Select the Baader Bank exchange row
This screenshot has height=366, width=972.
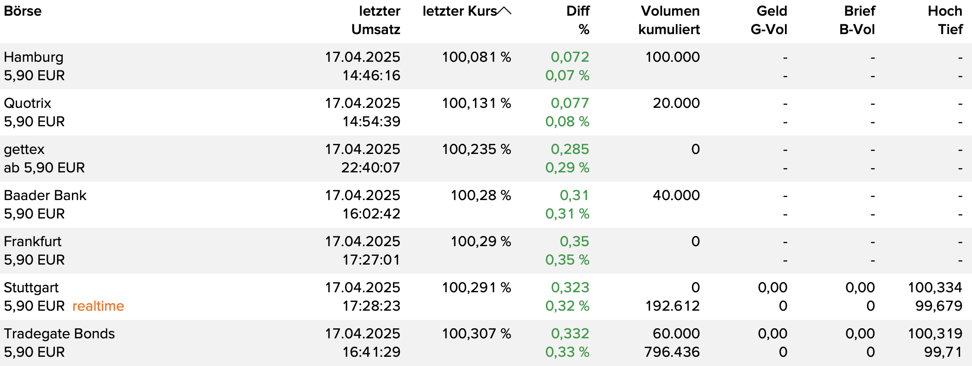pos(45,195)
